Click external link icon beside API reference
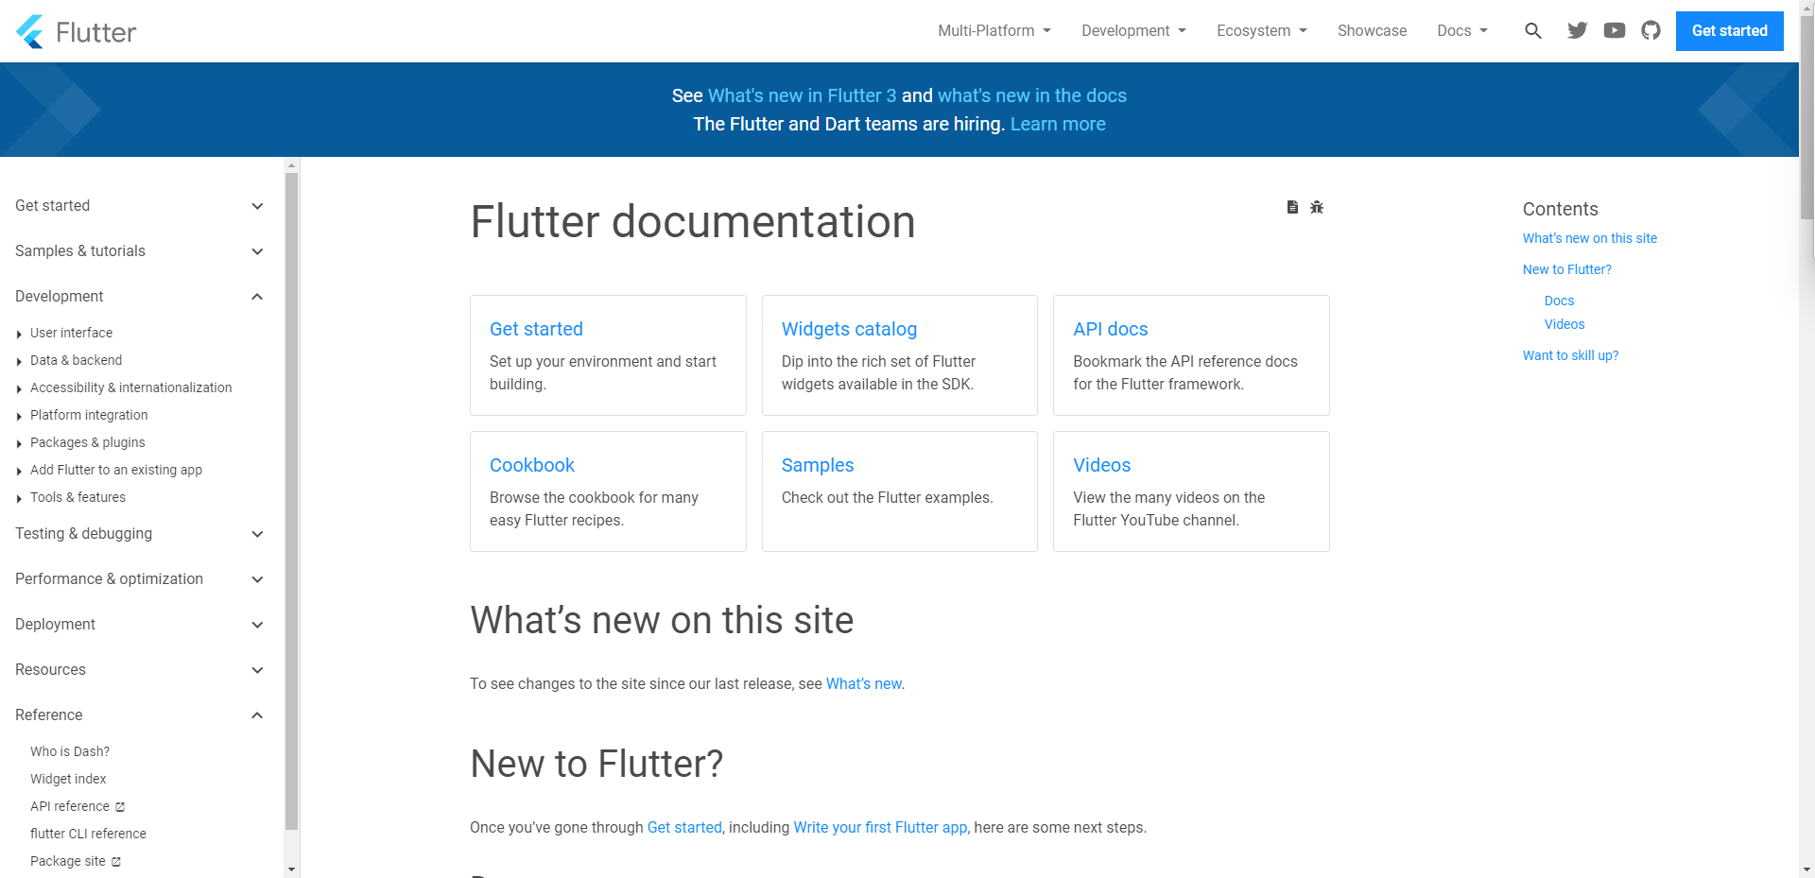Viewport: 1815px width, 878px height. (x=120, y=807)
